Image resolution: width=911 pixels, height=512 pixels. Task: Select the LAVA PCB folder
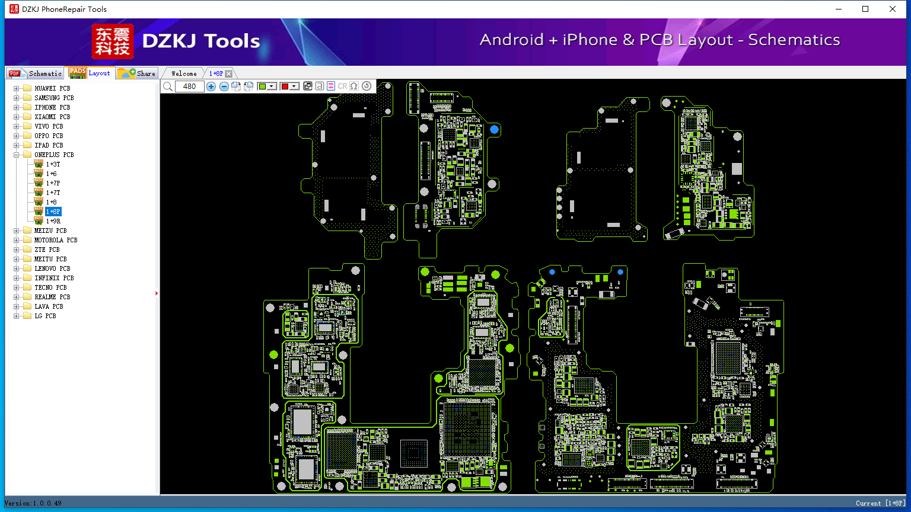[x=49, y=306]
